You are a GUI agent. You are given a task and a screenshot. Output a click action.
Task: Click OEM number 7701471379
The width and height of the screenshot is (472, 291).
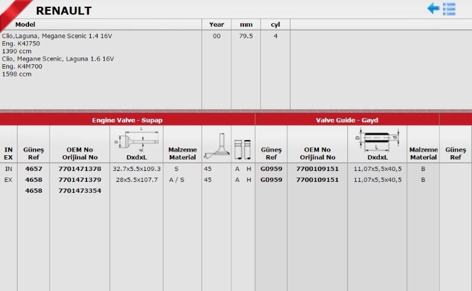(80, 179)
